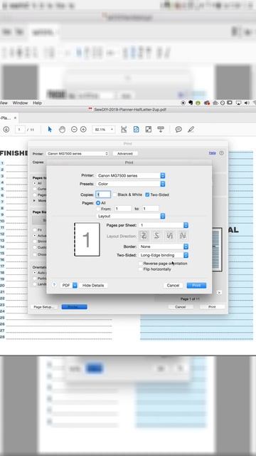256x456 pixels.
Task: Click the From page number field
Action: (123, 209)
